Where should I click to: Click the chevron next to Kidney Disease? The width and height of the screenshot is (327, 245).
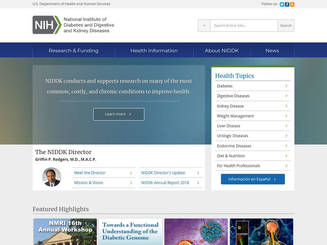tap(287, 106)
